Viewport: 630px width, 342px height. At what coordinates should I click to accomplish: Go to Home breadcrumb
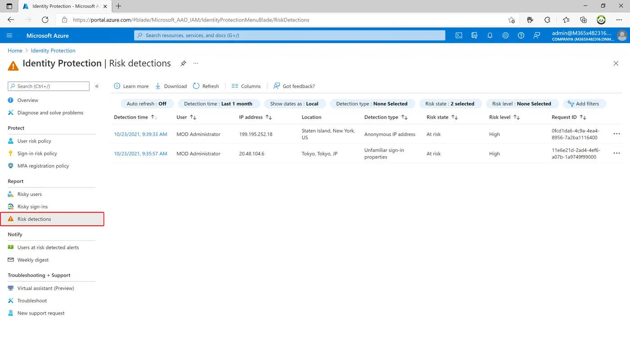15,51
